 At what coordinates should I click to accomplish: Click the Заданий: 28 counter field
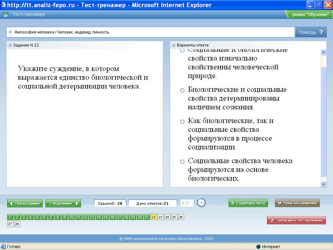(x=110, y=203)
